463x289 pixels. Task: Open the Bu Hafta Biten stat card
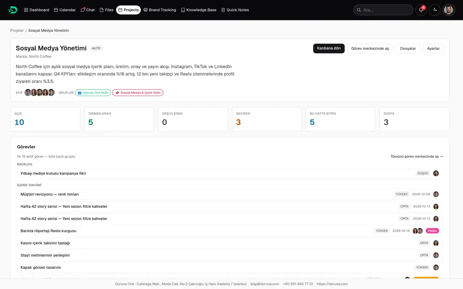point(341,119)
